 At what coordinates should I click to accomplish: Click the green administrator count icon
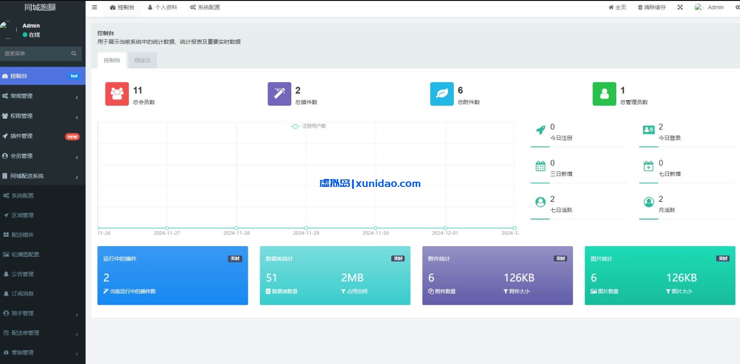(604, 94)
